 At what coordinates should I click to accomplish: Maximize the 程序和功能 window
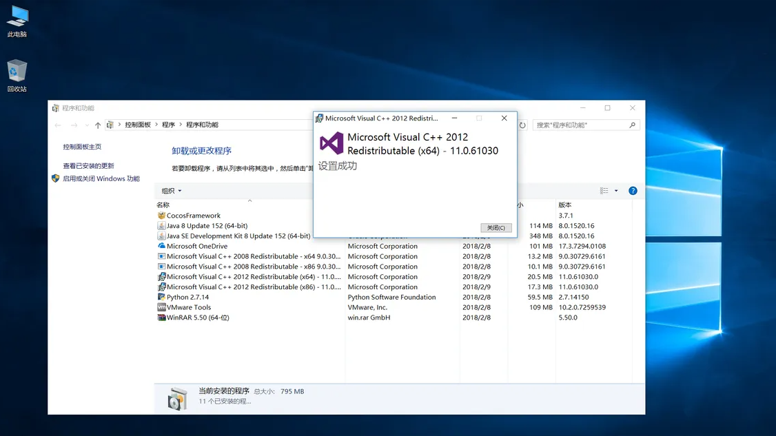(607, 108)
